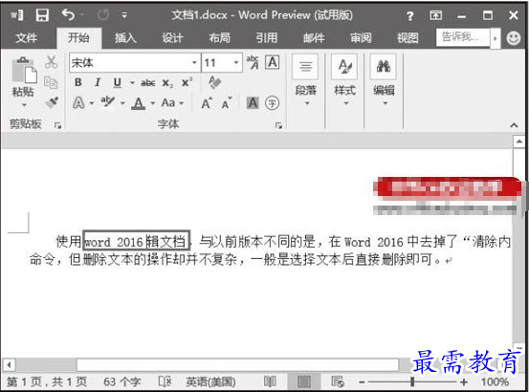The image size is (529, 392).
Task: Expand underline style options arrow
Action: pyautogui.click(x=132, y=82)
